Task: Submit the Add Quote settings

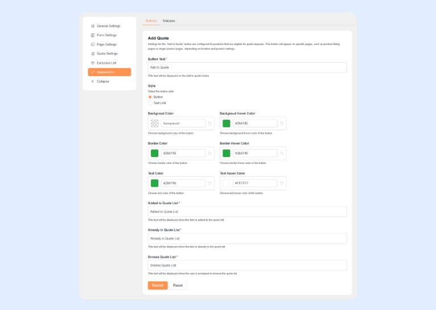Action: coord(157,286)
